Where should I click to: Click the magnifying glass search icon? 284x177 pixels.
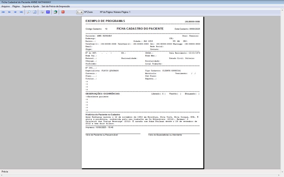[x=29, y=12]
